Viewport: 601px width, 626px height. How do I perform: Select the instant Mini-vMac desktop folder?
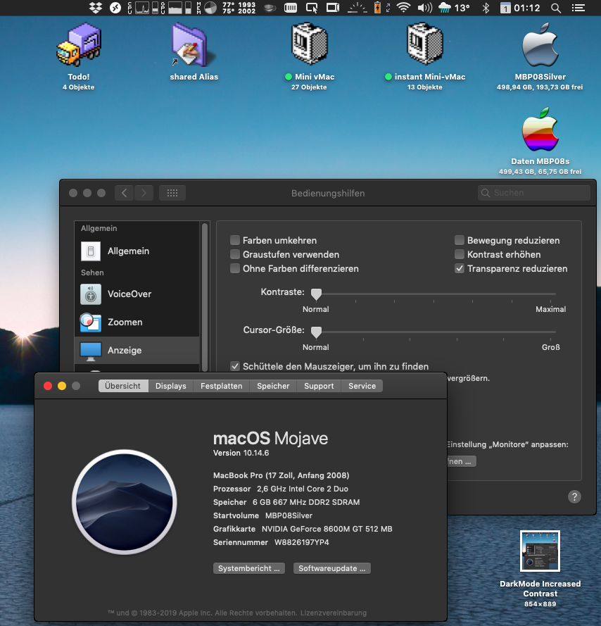(x=425, y=43)
